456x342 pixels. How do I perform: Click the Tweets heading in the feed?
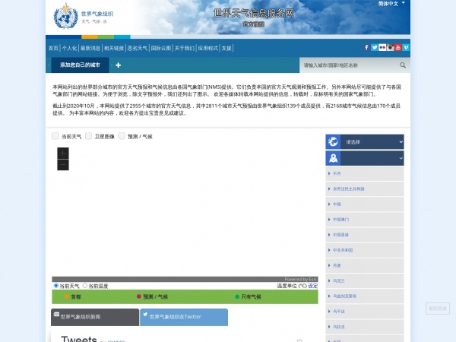(x=79, y=339)
